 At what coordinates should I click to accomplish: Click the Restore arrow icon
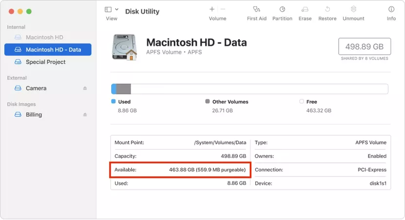327,9
